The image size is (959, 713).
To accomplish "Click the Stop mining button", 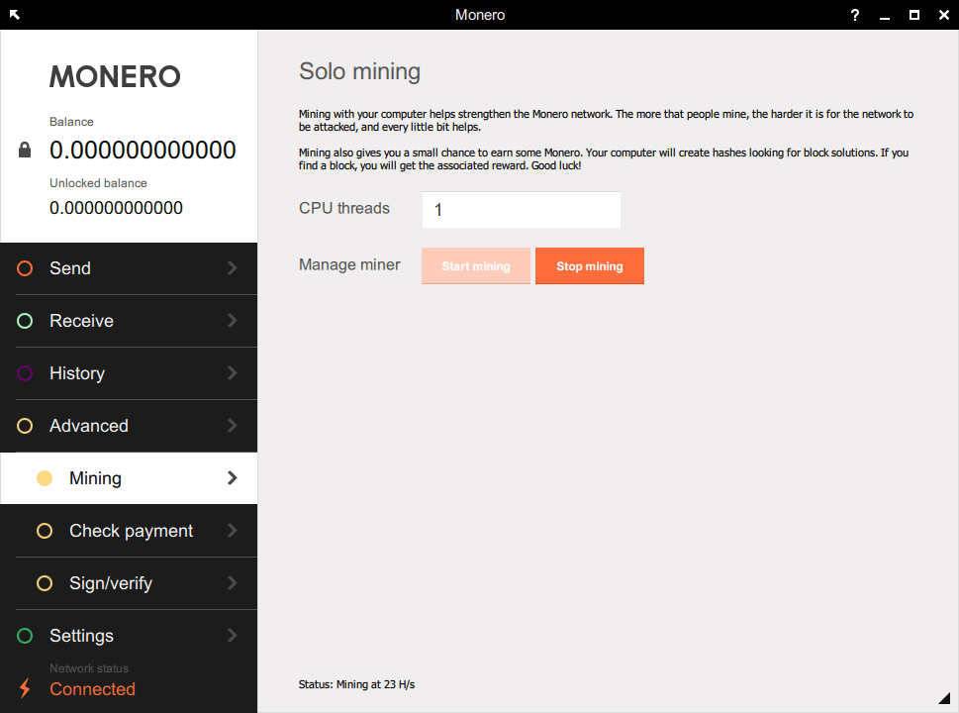I will point(590,266).
